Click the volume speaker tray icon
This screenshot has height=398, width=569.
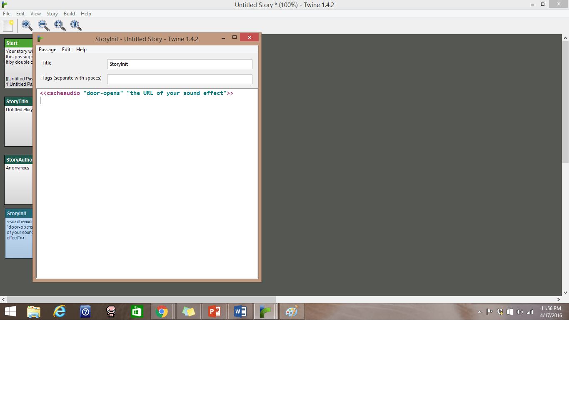click(519, 312)
